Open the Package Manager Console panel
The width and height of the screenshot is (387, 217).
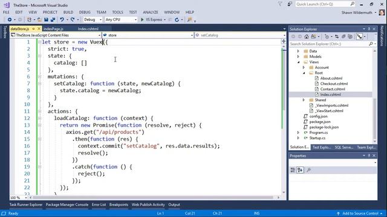pos(67,205)
